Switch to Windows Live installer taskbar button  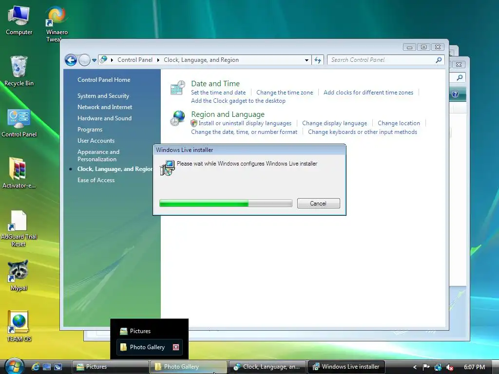pyautogui.click(x=346, y=367)
